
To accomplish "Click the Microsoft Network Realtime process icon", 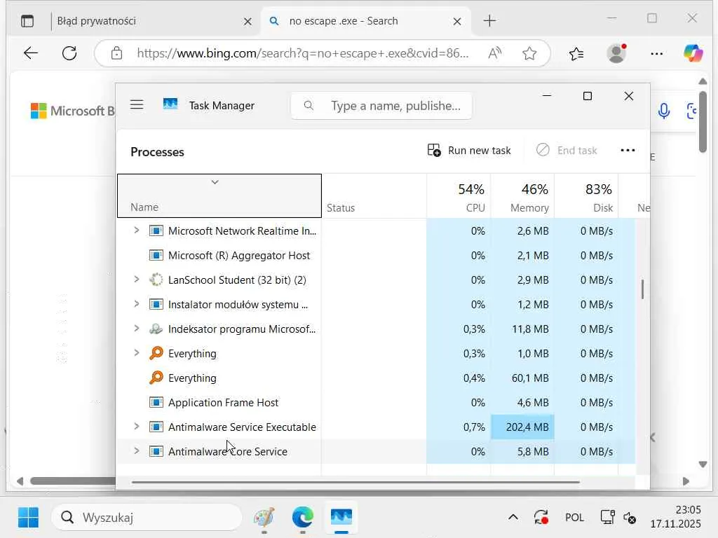I will pos(156,230).
